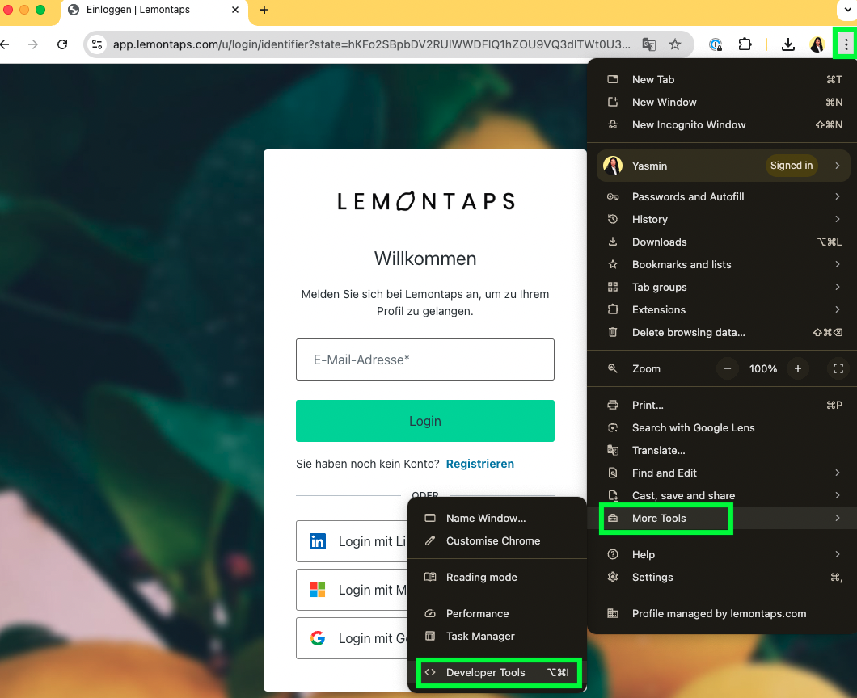Expand the History submenu
This screenshot has height=698, width=857.
click(x=724, y=220)
